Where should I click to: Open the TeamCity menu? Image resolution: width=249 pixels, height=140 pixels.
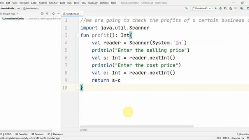93,3
